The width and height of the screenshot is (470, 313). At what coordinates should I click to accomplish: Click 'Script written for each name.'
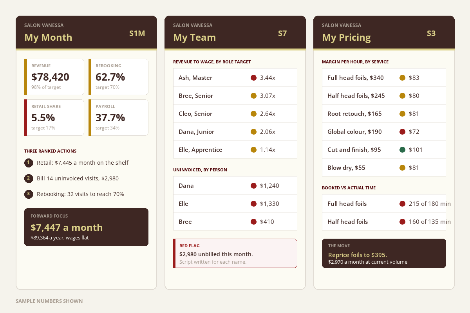tap(213, 262)
